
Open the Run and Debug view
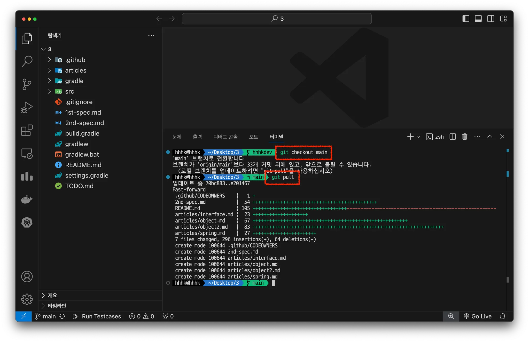pos(27,107)
